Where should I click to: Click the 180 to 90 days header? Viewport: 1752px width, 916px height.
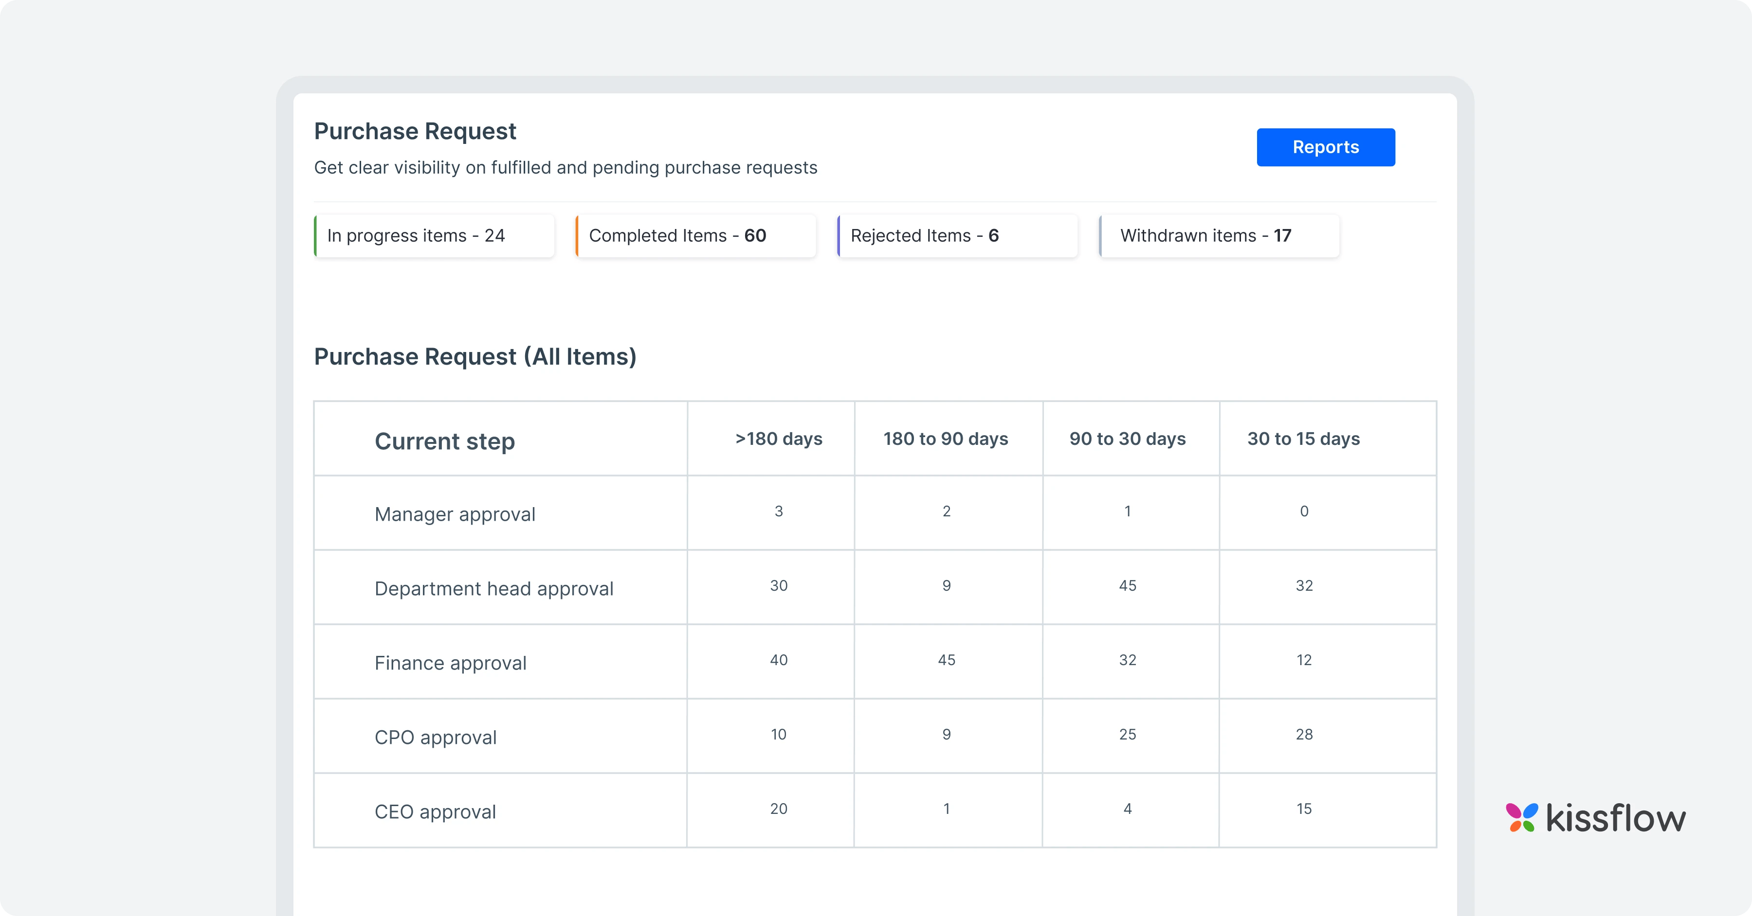point(946,439)
